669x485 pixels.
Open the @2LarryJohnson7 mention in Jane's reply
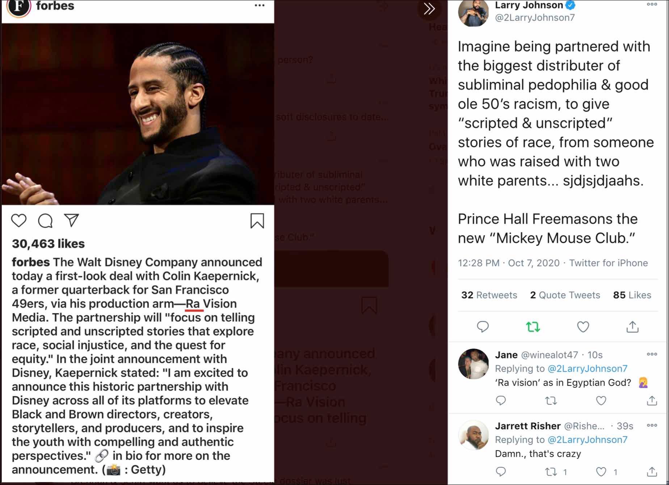[x=587, y=368]
